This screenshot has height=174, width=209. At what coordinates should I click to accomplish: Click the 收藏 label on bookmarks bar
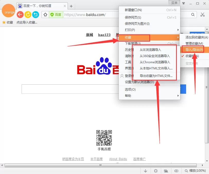10,22
